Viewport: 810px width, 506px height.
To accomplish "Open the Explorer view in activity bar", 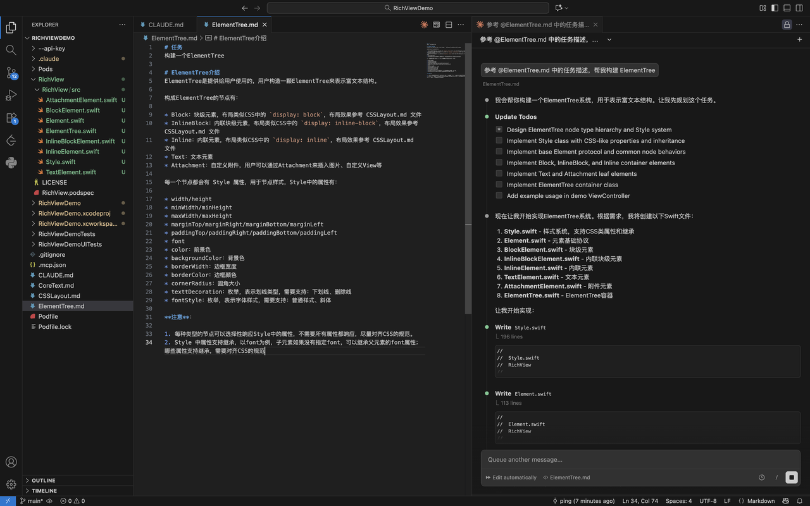I will click(x=11, y=27).
